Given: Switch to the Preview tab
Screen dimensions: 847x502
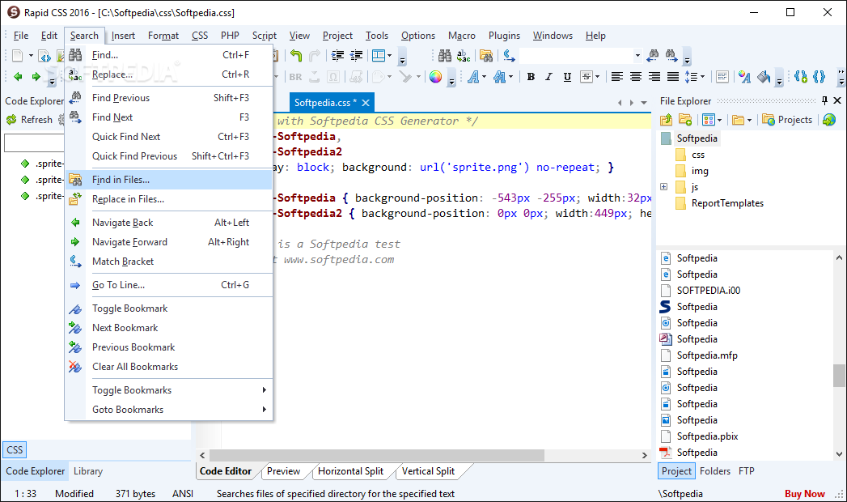Looking at the screenshot, I should (284, 471).
